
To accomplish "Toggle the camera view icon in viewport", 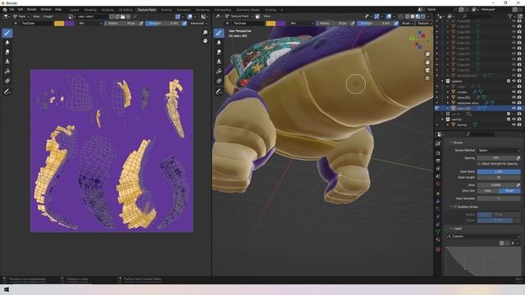I will point(427,70).
